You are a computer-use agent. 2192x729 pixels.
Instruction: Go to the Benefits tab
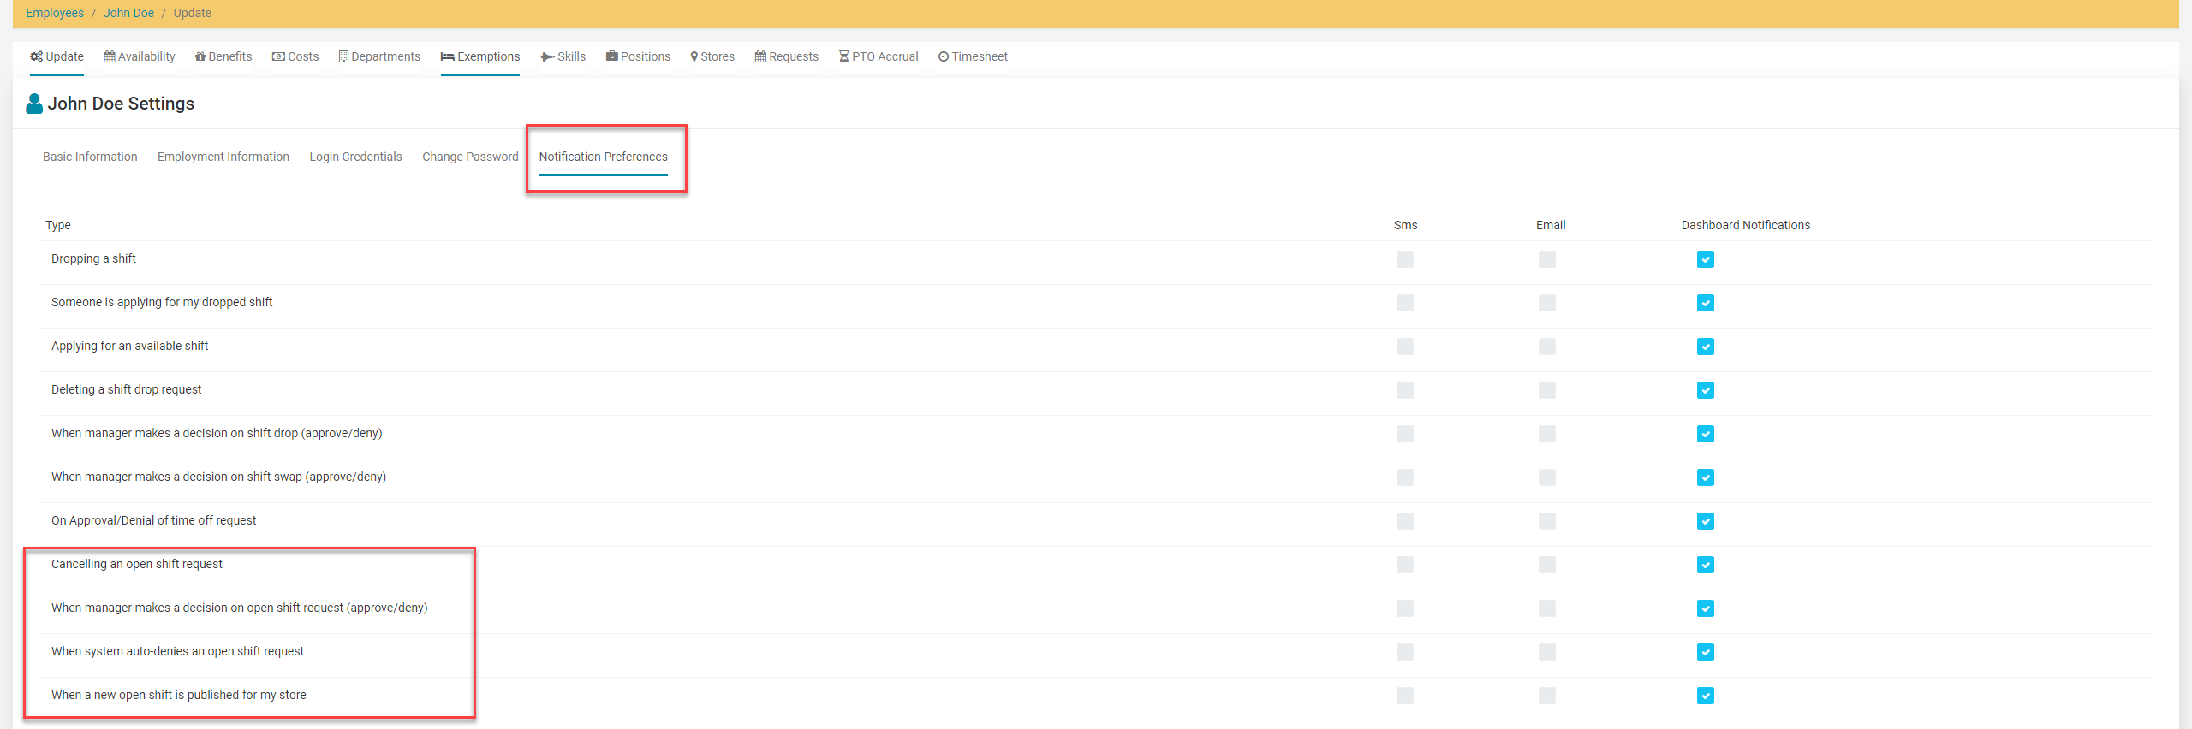pos(223,56)
